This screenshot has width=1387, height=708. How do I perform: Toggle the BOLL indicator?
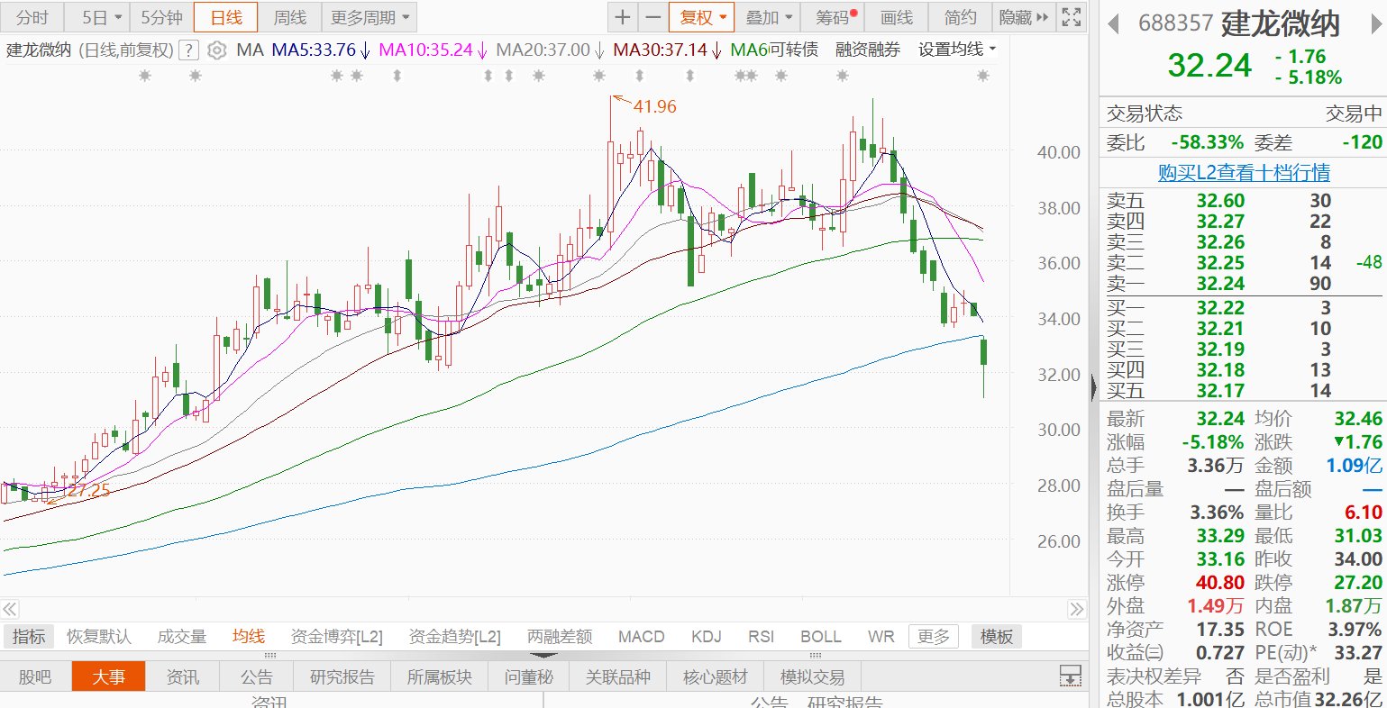pos(820,637)
